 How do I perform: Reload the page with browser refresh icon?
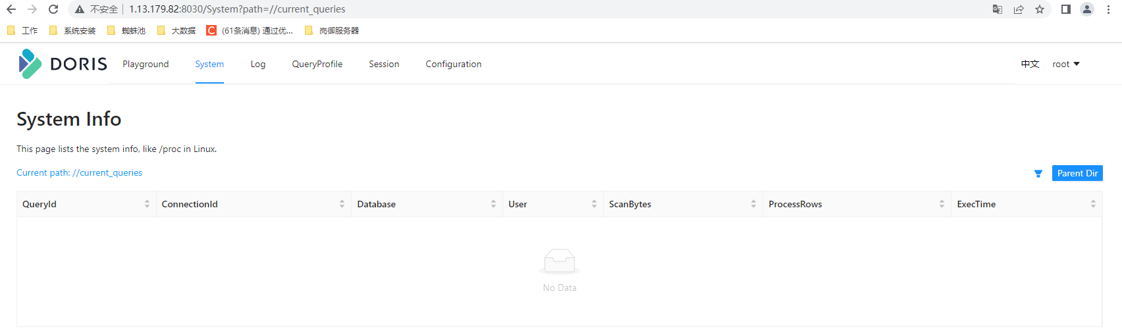[53, 9]
